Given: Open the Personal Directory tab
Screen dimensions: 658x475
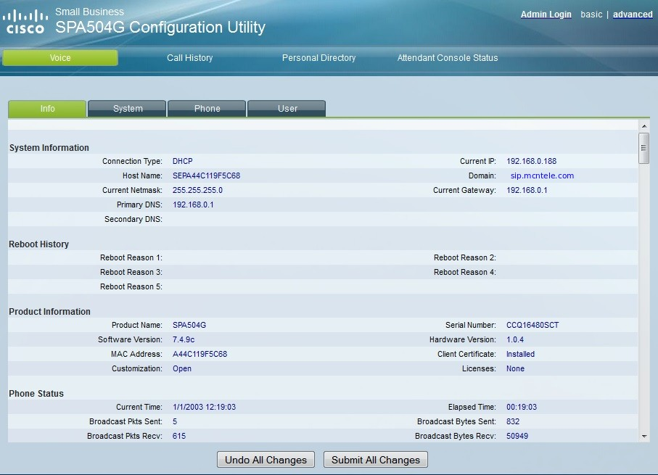Looking at the screenshot, I should [318, 58].
